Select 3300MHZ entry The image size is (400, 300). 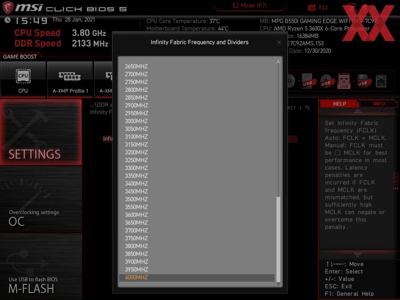[136, 168]
